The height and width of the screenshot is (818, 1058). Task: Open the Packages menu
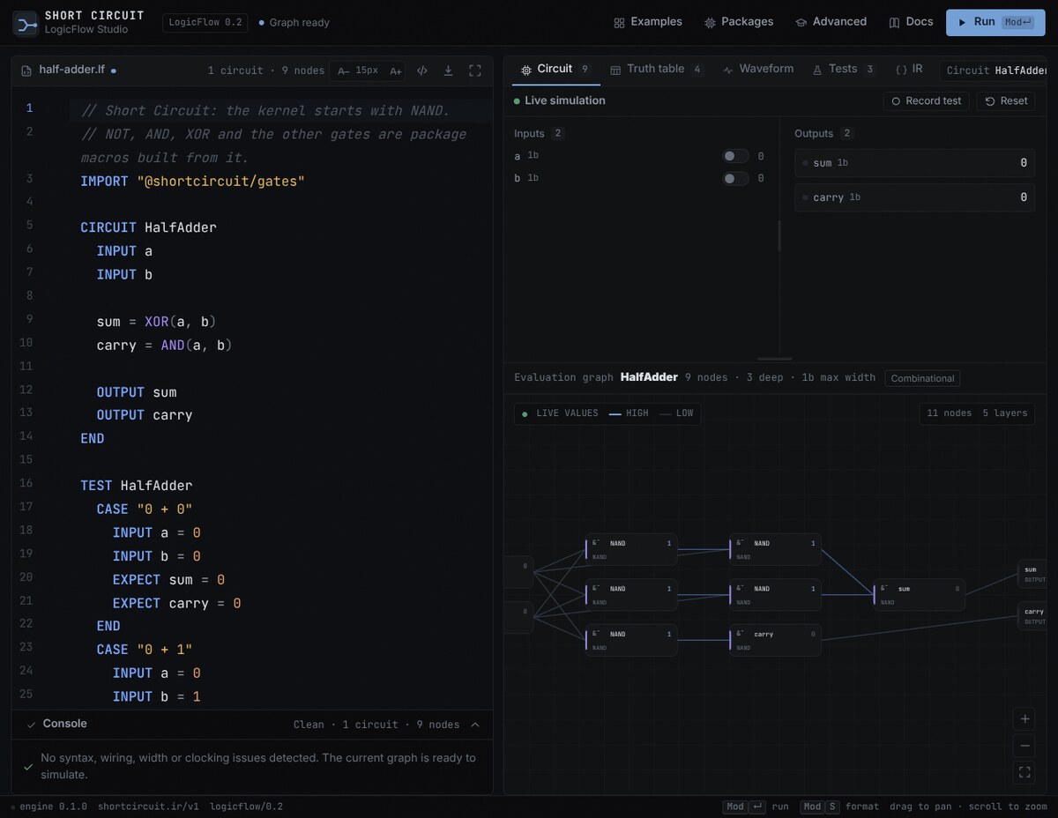(x=739, y=22)
